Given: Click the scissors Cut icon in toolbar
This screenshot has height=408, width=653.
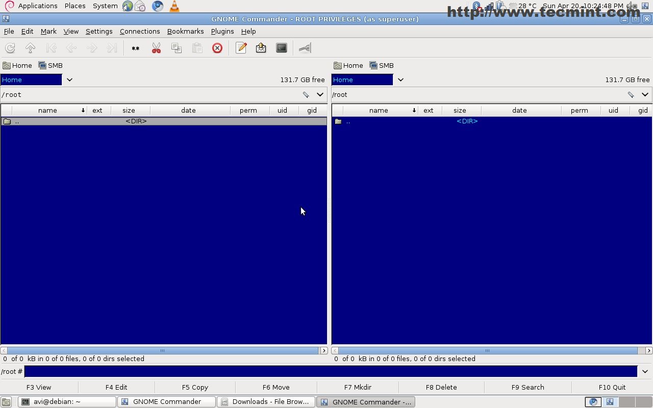Looking at the screenshot, I should pos(156,48).
